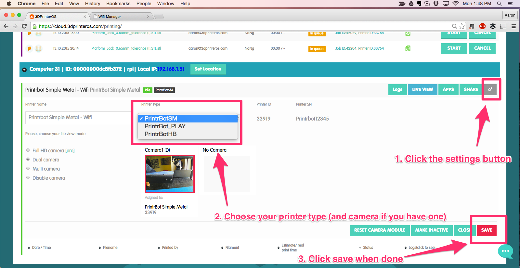The image size is (520, 268).
Task: Select Full HD camera [pro] mode
Action: (28, 150)
